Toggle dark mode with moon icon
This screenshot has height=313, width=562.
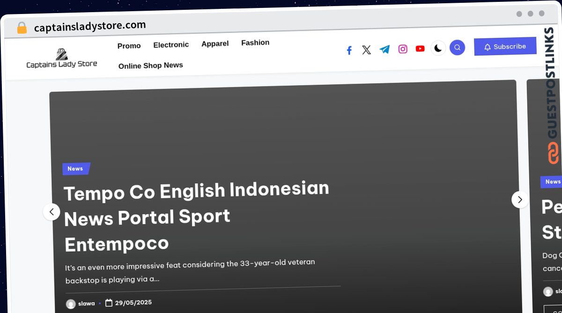tap(438, 48)
